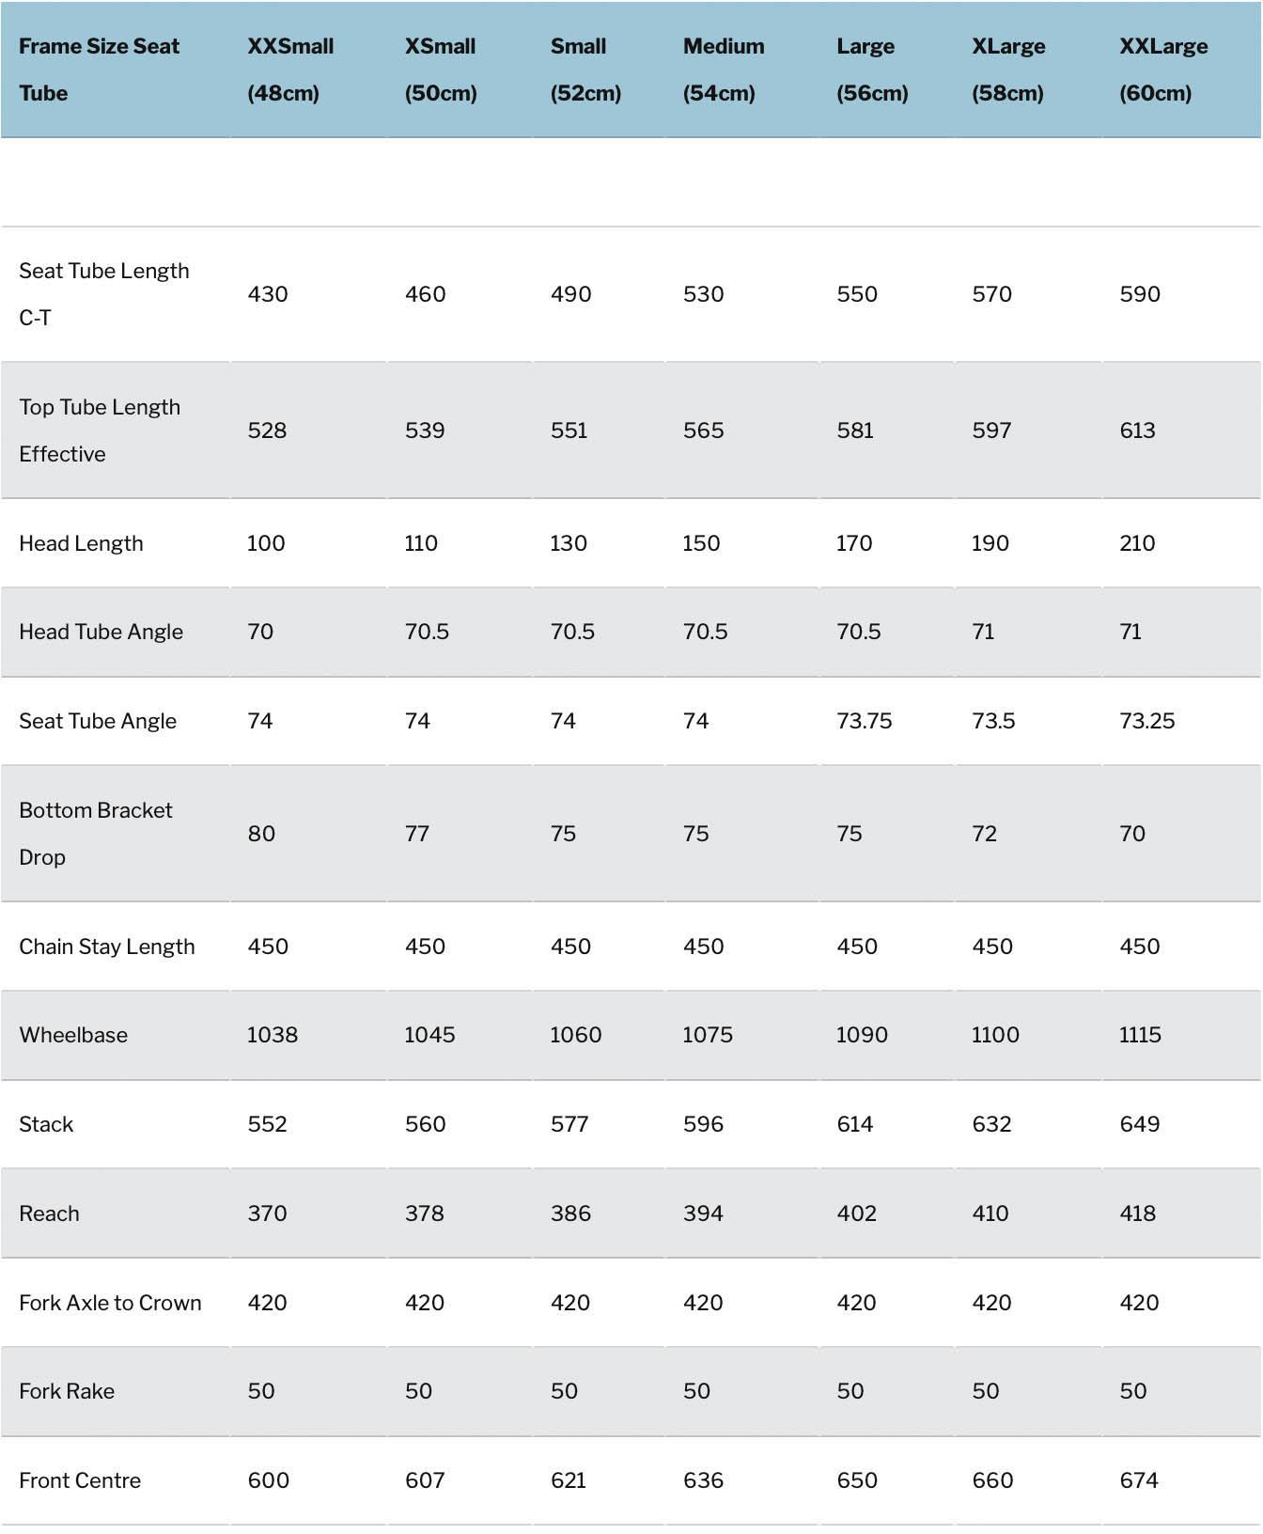Click Stack value 596 for Medium
Screen dimensions: 1263x1534
[703, 1124]
